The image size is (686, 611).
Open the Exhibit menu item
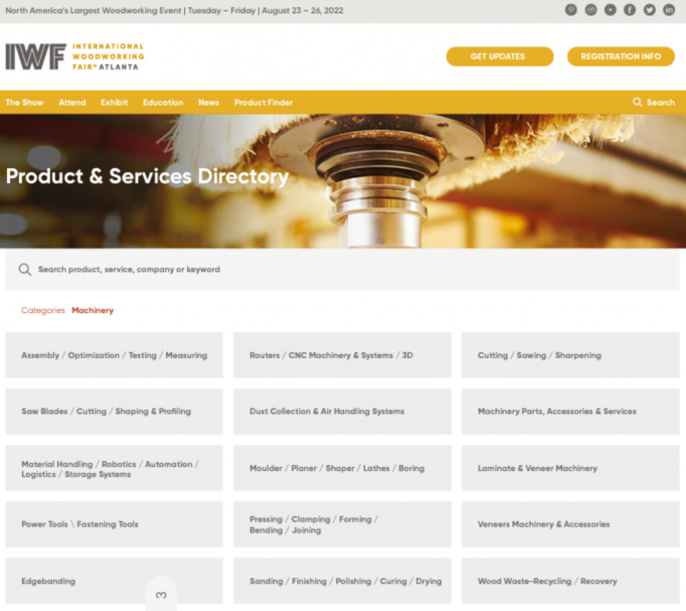[114, 102]
